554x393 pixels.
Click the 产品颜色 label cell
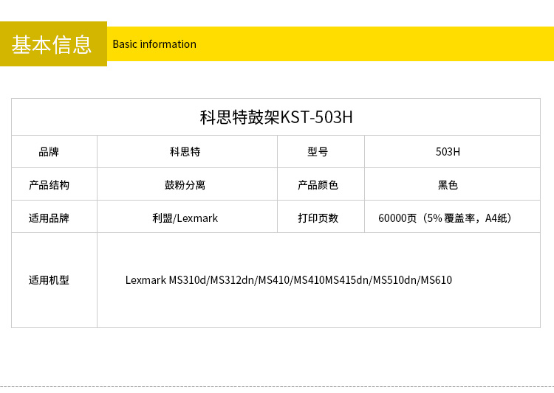(318, 185)
